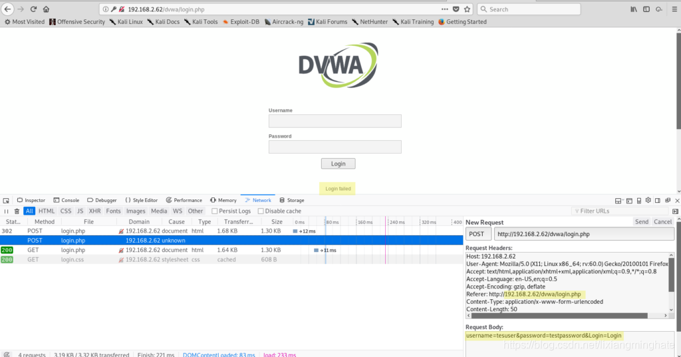The height and width of the screenshot is (357, 681).
Task: Switch to the Performance tab
Action: [184, 200]
